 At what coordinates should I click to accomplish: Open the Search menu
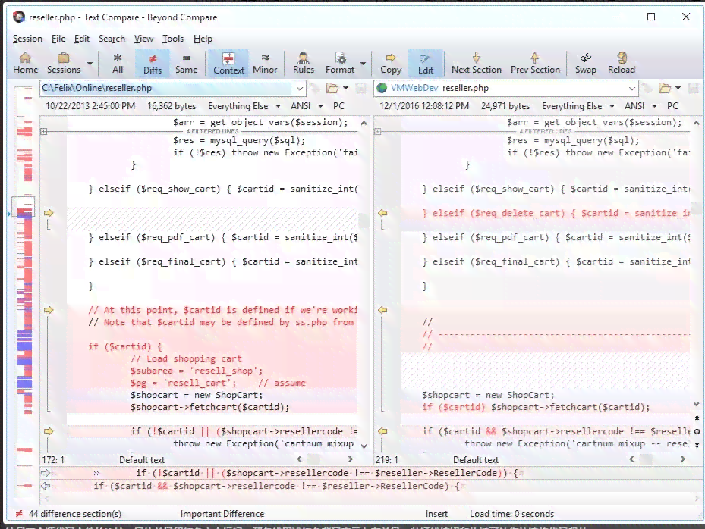coord(112,39)
